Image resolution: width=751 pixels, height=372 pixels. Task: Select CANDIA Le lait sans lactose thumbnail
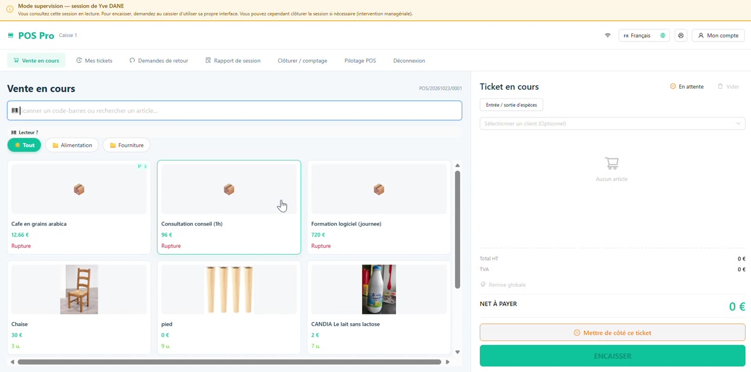click(379, 289)
